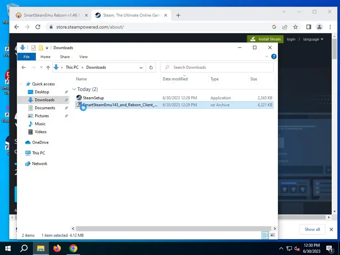Switch to SmartSteamEmu Reborn Chrome tab
This screenshot has width=340, height=255.
point(51,15)
